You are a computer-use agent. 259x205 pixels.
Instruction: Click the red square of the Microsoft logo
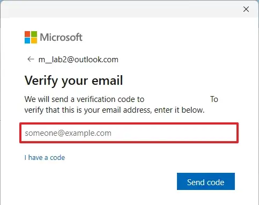27,34
